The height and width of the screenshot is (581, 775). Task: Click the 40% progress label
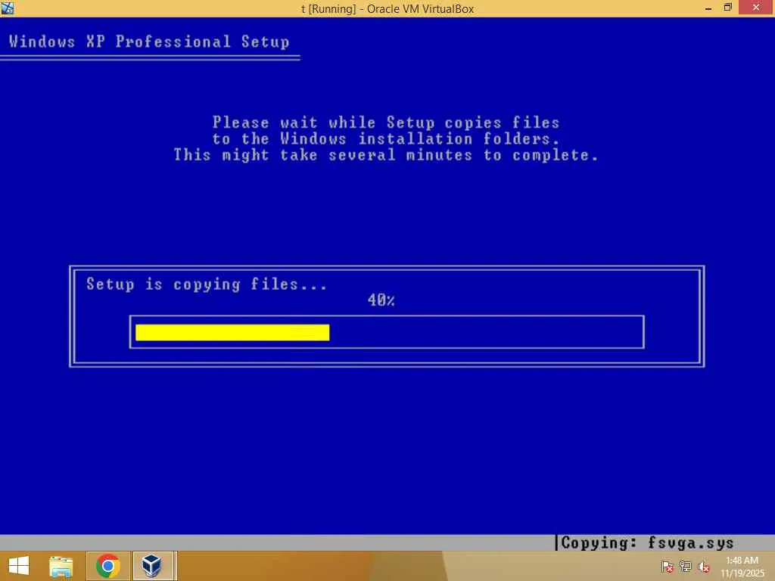pyautogui.click(x=381, y=300)
